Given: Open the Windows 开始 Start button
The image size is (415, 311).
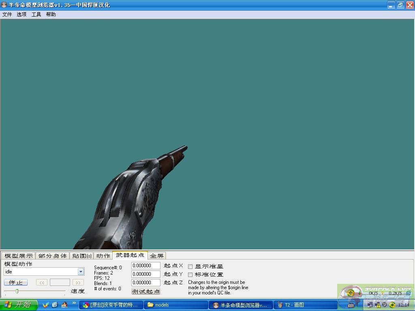Looking at the screenshot, I should click(19, 305).
